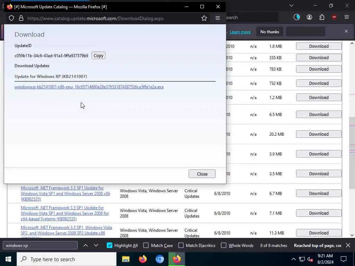Click the 8 of 8 matches text
355x266 pixels.
pos(274,246)
